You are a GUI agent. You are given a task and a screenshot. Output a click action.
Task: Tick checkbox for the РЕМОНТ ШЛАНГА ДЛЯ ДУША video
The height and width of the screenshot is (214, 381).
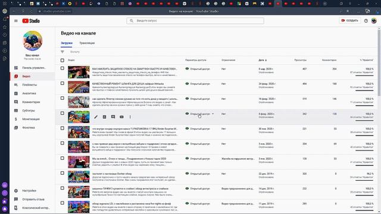[x=63, y=83]
